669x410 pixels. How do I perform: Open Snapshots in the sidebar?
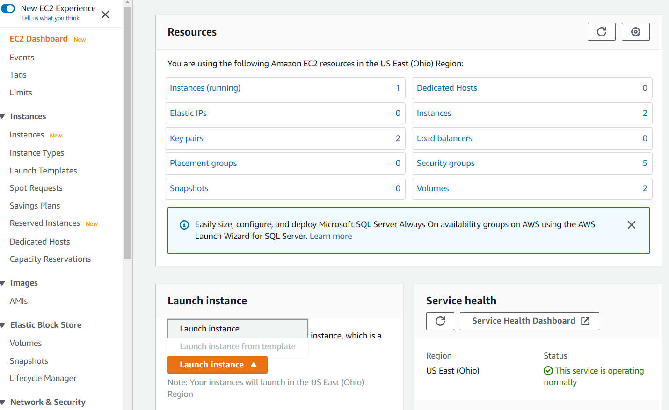pos(29,361)
